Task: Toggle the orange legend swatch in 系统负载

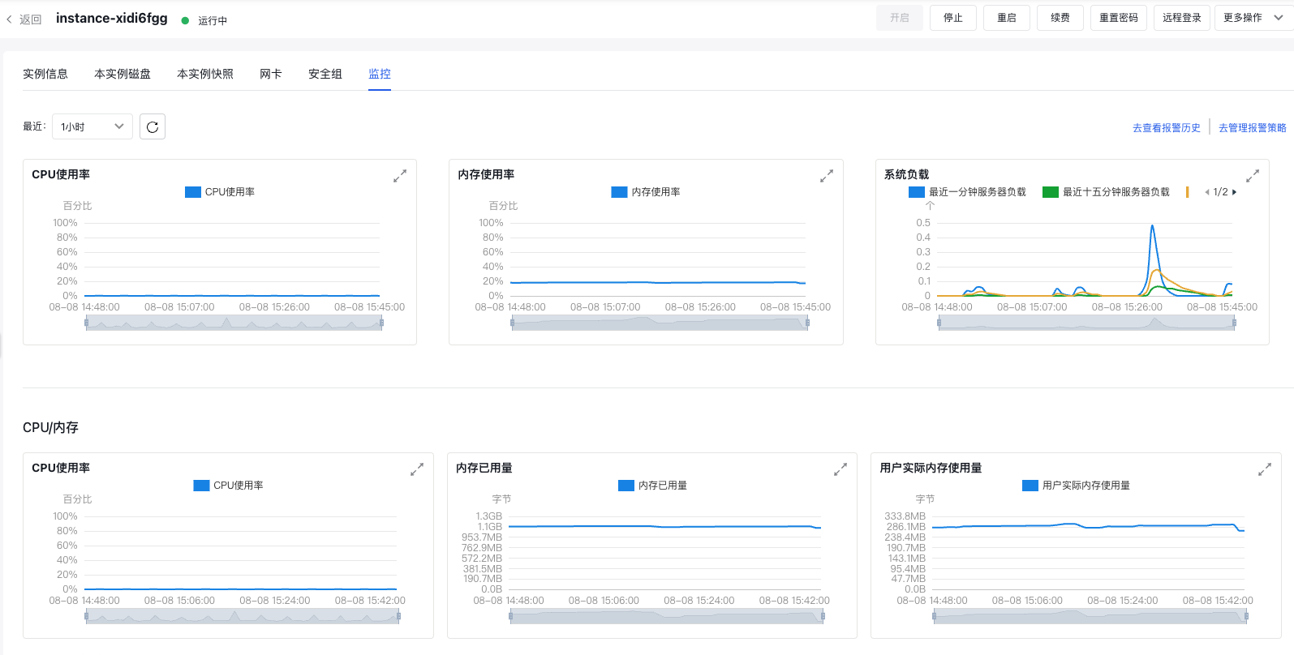Action: click(1188, 192)
